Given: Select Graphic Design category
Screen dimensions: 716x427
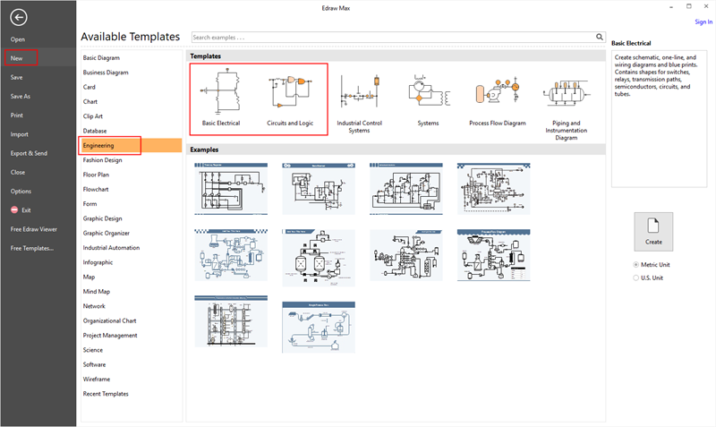Looking at the screenshot, I should coord(102,218).
